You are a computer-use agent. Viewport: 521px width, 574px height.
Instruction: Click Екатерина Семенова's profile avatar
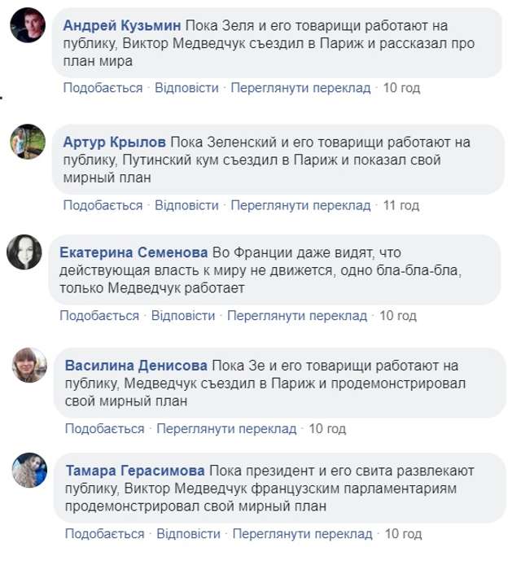(24, 252)
